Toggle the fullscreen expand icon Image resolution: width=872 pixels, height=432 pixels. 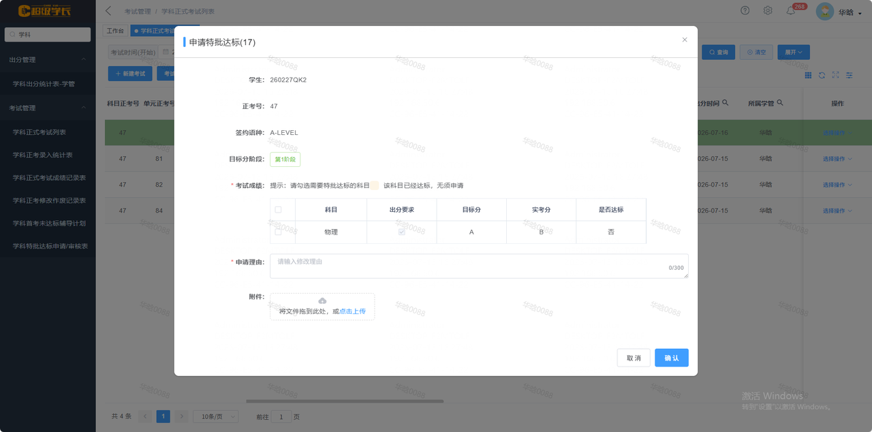click(836, 75)
